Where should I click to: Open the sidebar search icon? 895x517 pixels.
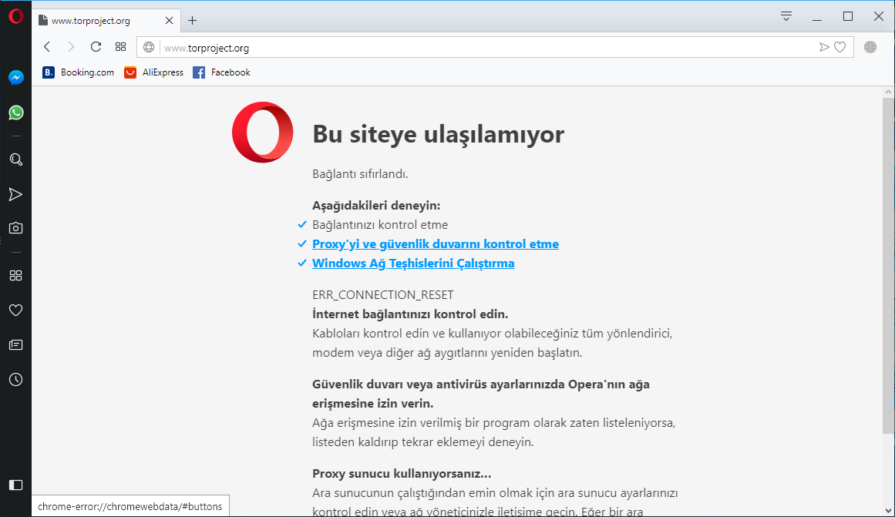(x=15, y=159)
